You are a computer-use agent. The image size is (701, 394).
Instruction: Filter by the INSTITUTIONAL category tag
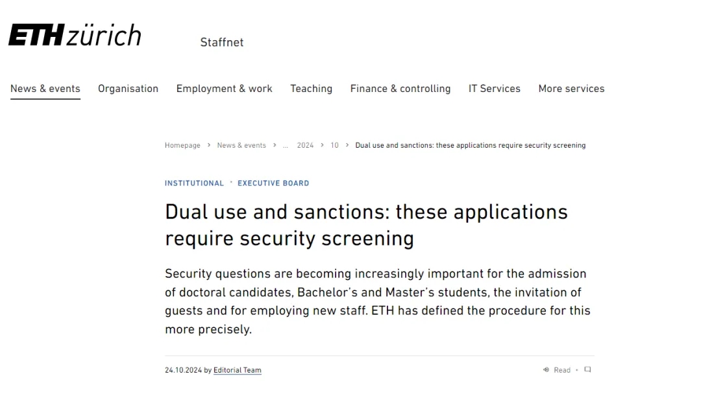tap(194, 183)
